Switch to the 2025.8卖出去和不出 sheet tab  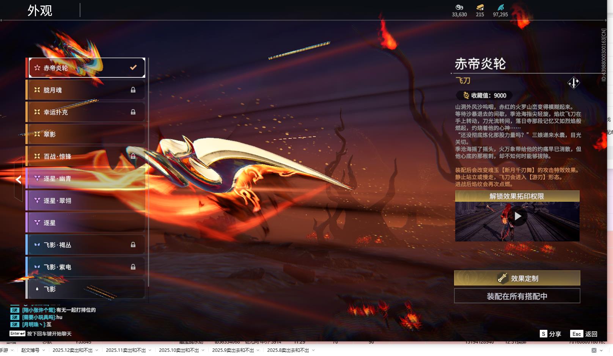pyautogui.click(x=288, y=350)
